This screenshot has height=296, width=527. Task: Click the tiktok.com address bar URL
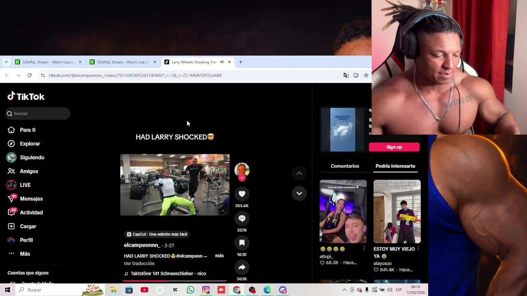click(x=135, y=75)
